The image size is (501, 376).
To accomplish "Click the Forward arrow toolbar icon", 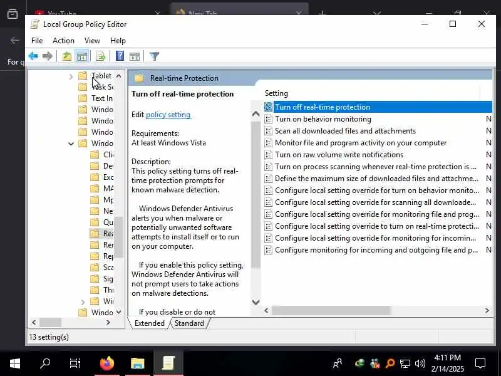I will click(48, 56).
